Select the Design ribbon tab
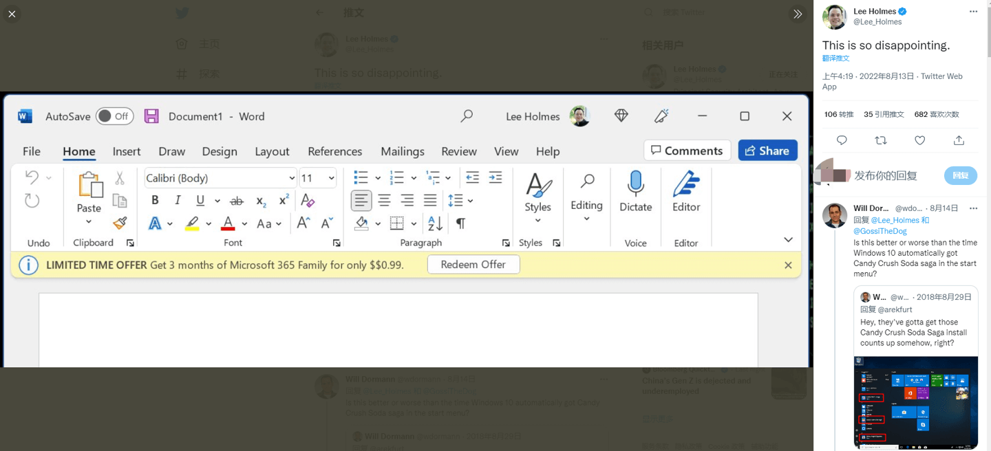 click(220, 151)
